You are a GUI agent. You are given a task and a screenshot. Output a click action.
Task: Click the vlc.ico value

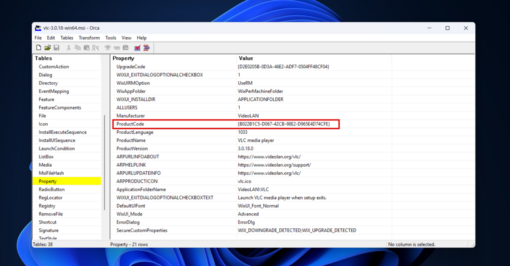pos(244,181)
